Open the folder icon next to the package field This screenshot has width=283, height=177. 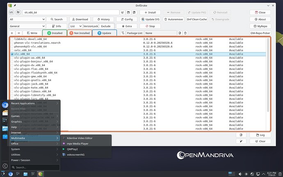coord(128,12)
